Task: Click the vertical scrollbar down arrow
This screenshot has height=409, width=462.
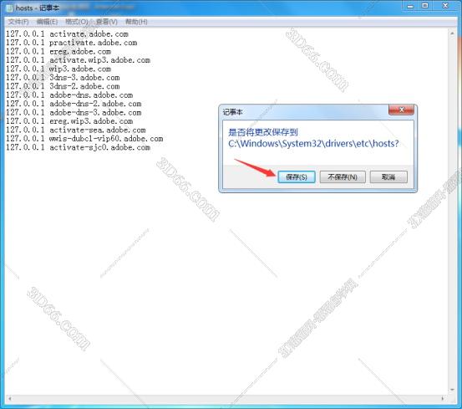Action: 452,390
